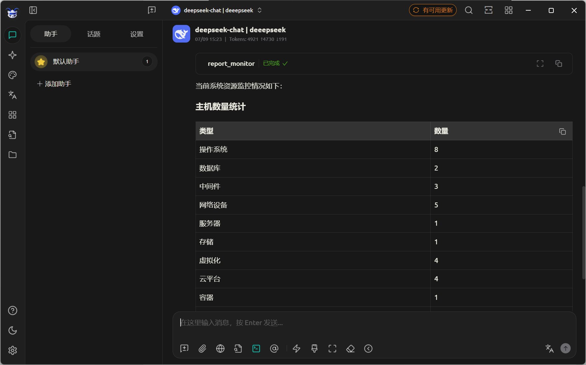Open the paintings palette icon
The height and width of the screenshot is (365, 586).
click(x=13, y=75)
